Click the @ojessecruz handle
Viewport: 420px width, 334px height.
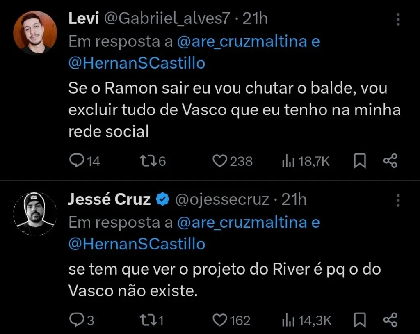click(x=222, y=199)
